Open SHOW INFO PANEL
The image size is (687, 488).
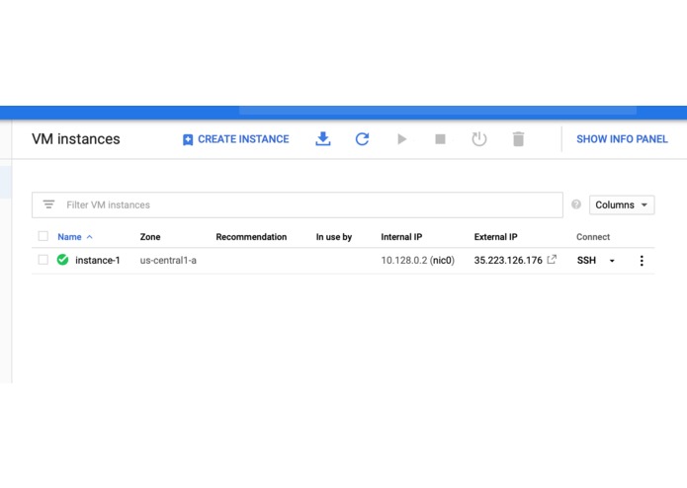point(622,139)
